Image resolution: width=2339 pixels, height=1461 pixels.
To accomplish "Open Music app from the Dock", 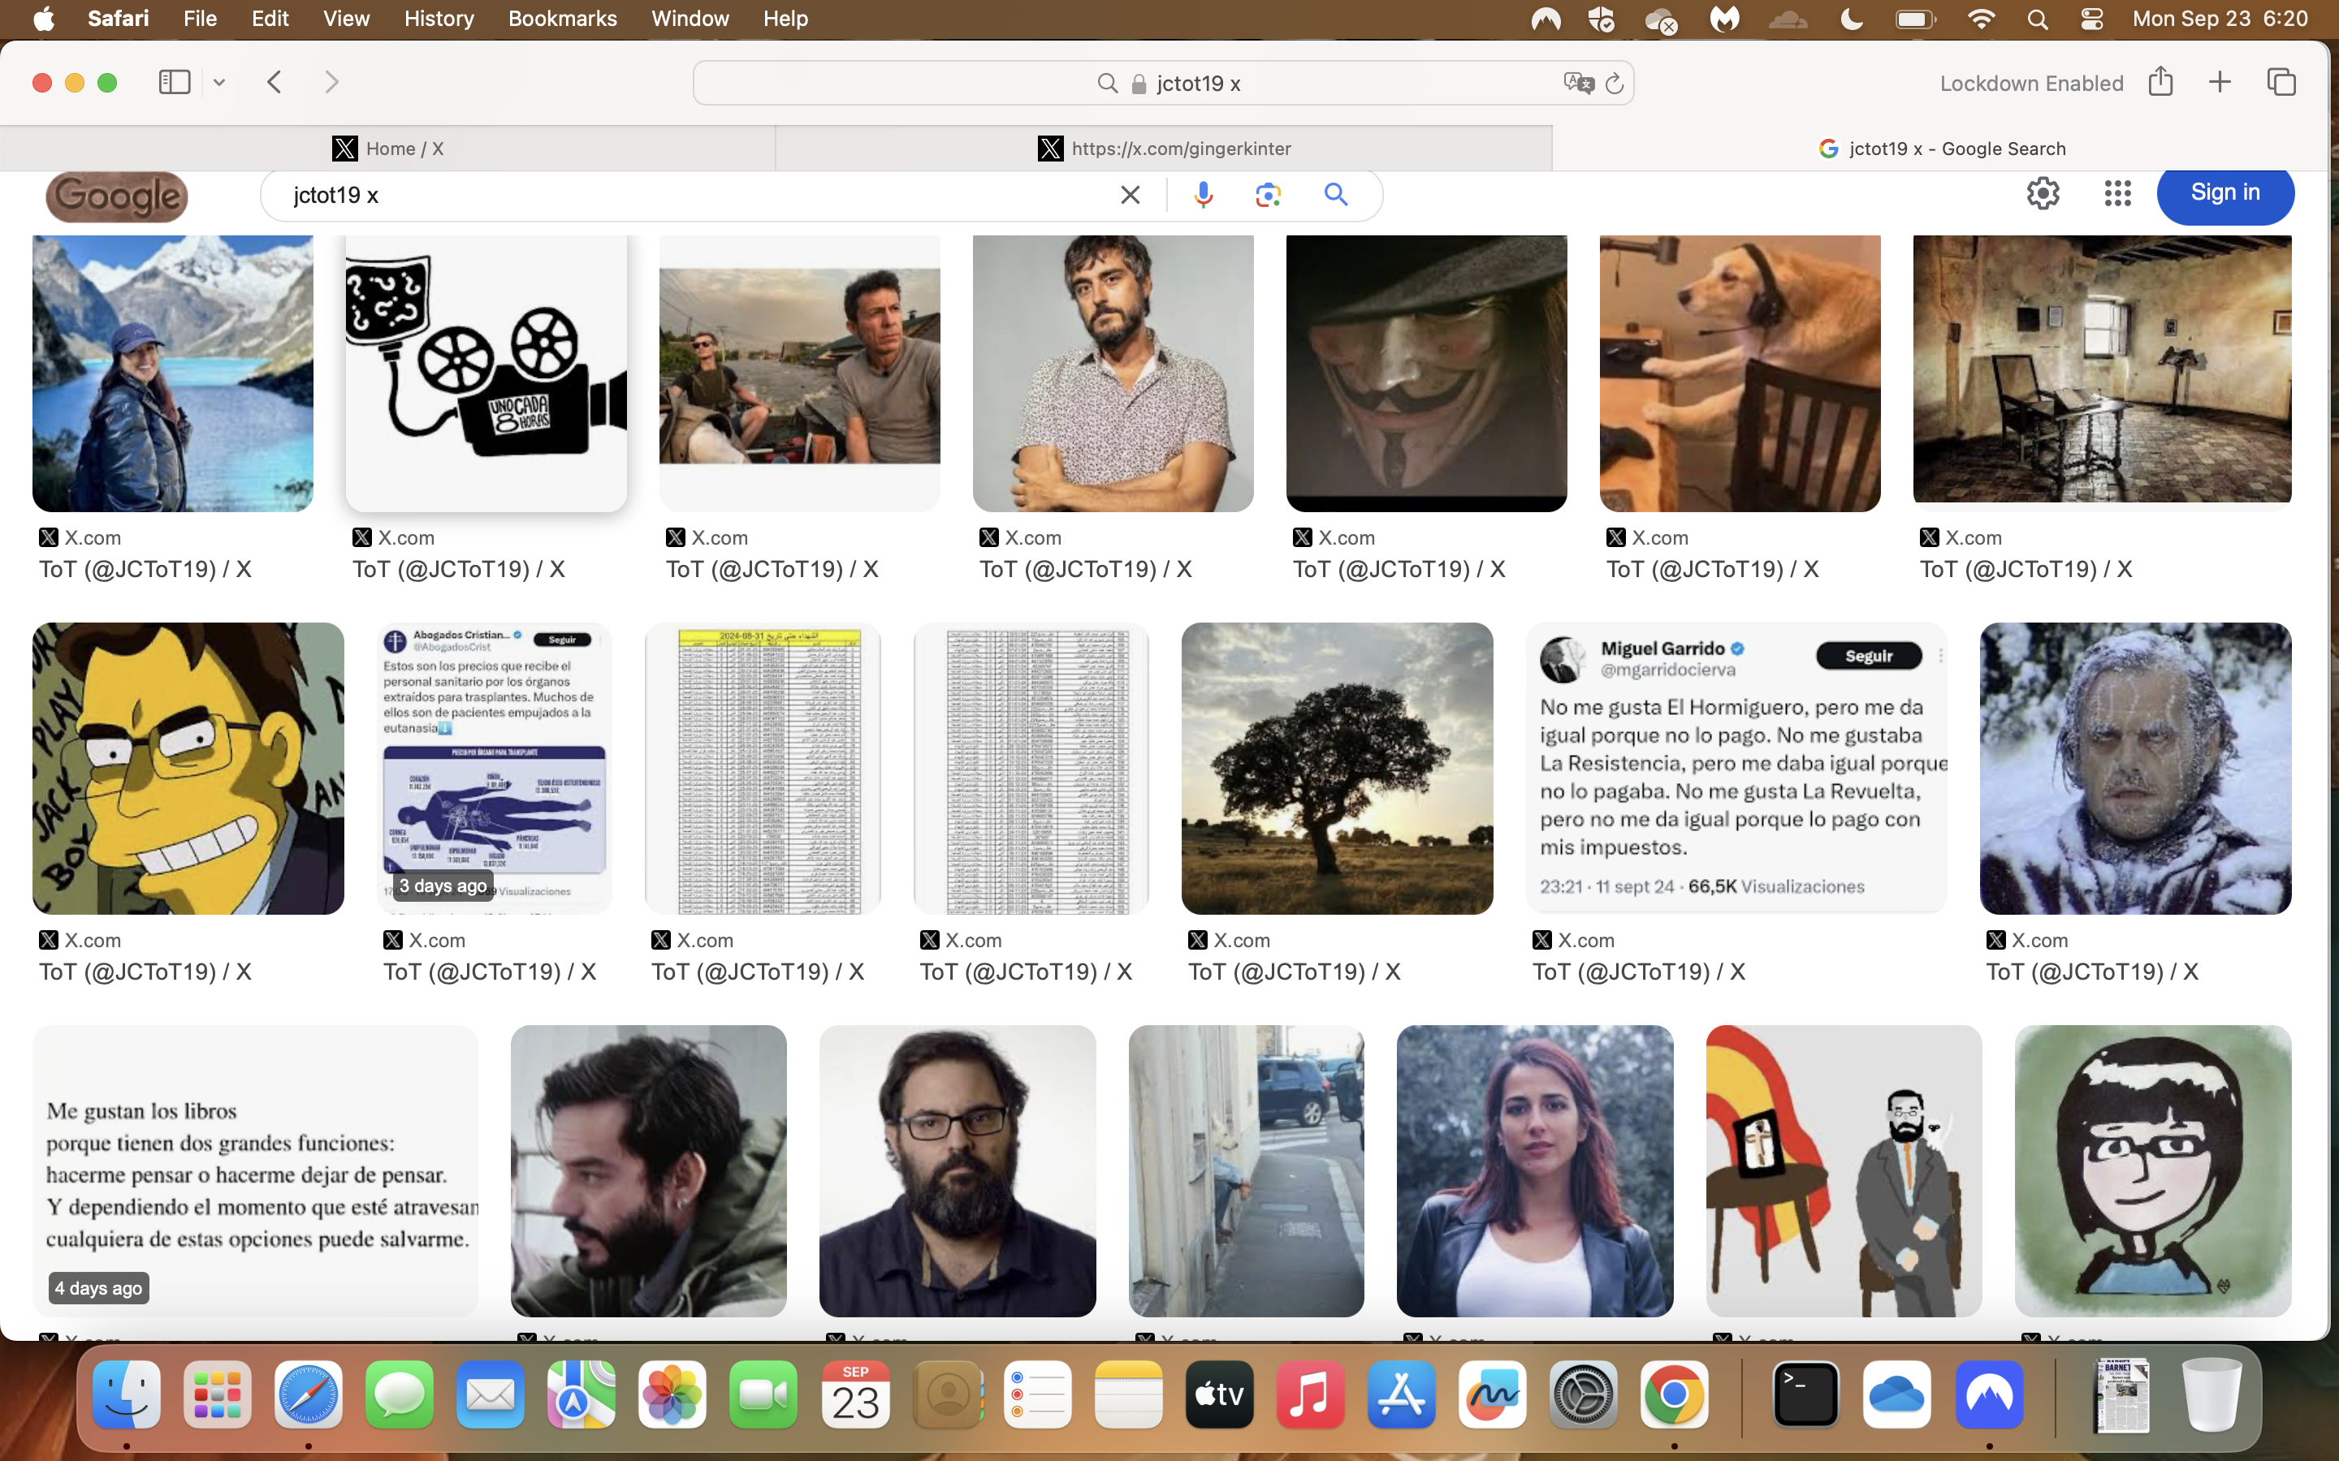I will pos(1311,1394).
